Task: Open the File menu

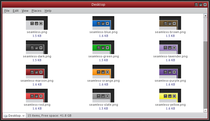Action: pyautogui.click(x=7, y=11)
